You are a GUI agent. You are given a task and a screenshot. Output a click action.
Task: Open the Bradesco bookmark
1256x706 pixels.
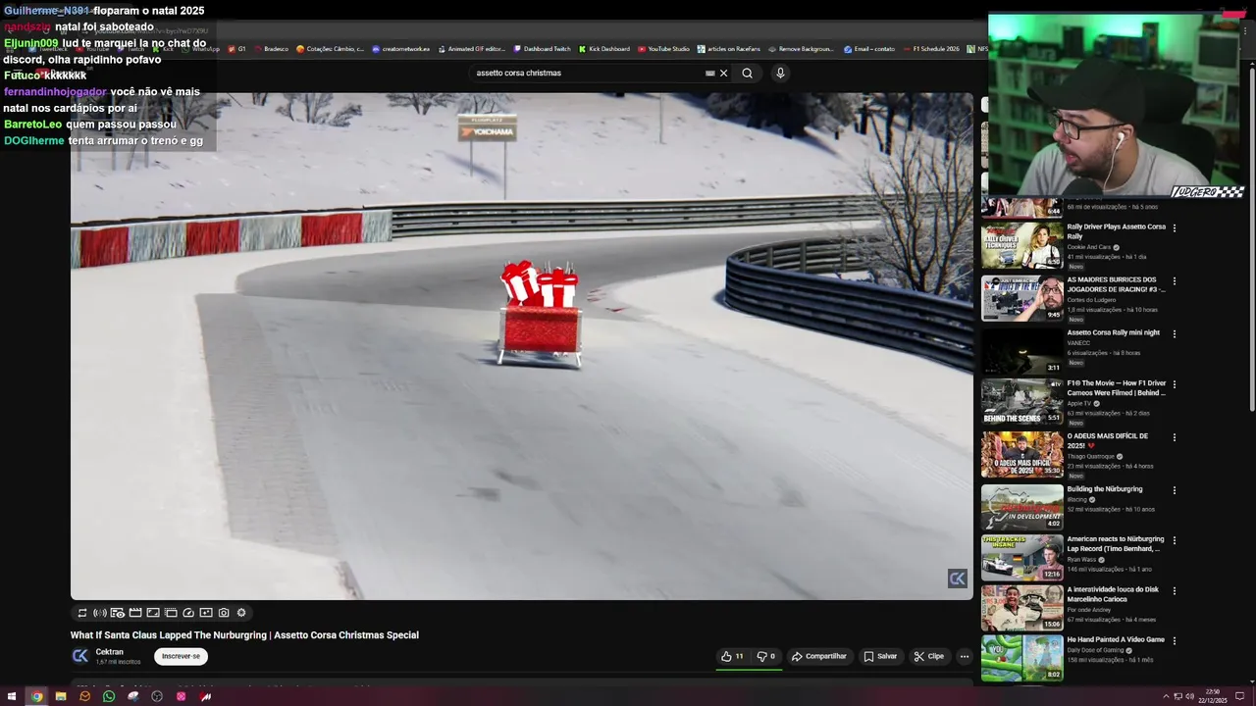tap(271, 49)
